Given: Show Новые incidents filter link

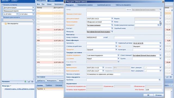Looking at the screenshot, I should [49, 4].
